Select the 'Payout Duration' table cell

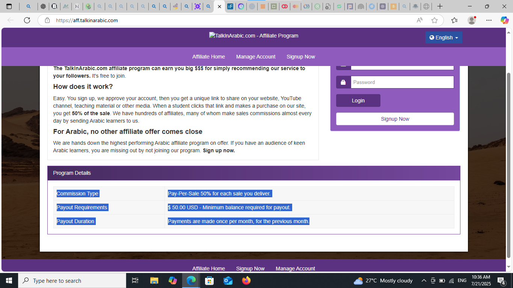click(x=109, y=221)
